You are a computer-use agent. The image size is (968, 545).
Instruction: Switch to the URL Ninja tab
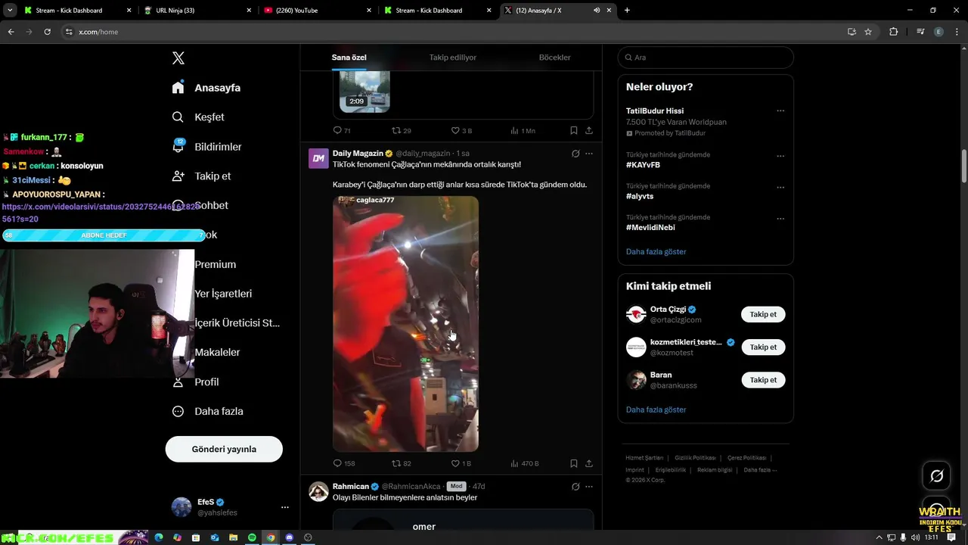pyautogui.click(x=198, y=11)
